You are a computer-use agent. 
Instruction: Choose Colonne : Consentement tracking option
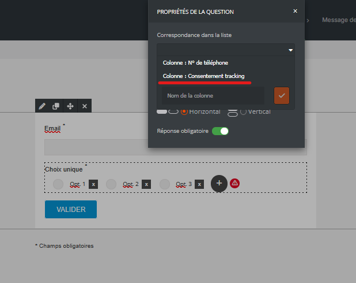click(204, 76)
